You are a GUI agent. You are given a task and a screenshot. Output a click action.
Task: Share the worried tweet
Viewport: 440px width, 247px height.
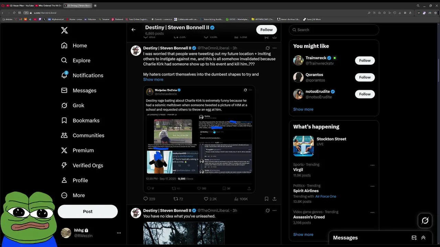coord(274,199)
